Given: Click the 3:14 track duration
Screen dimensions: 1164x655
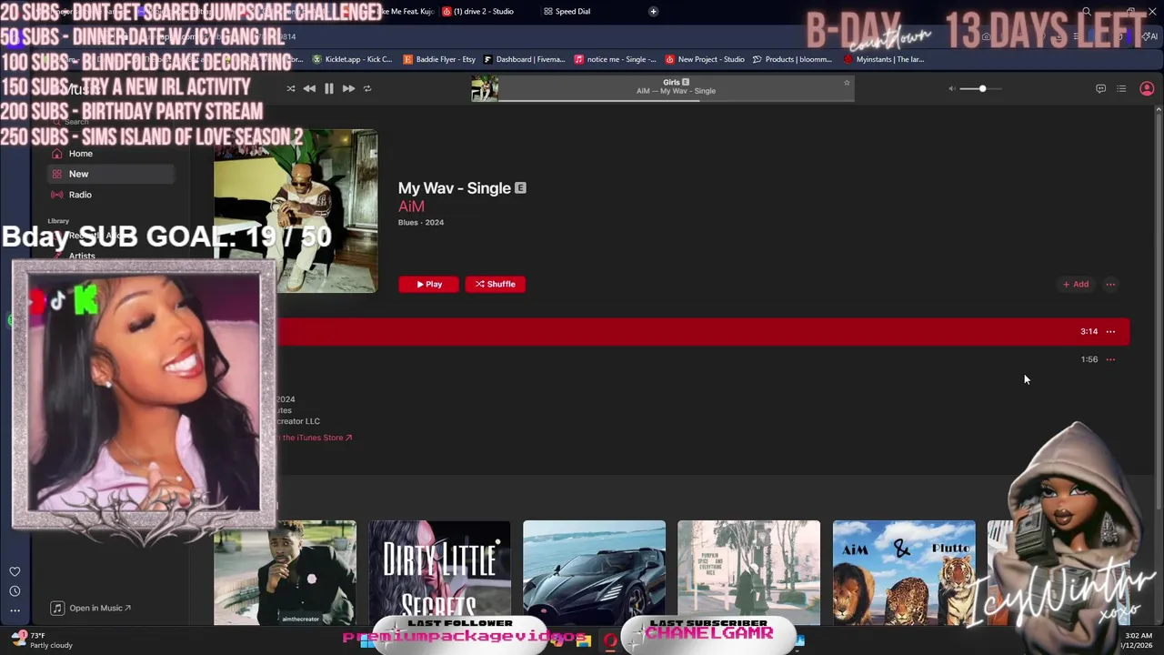Looking at the screenshot, I should 1089,331.
